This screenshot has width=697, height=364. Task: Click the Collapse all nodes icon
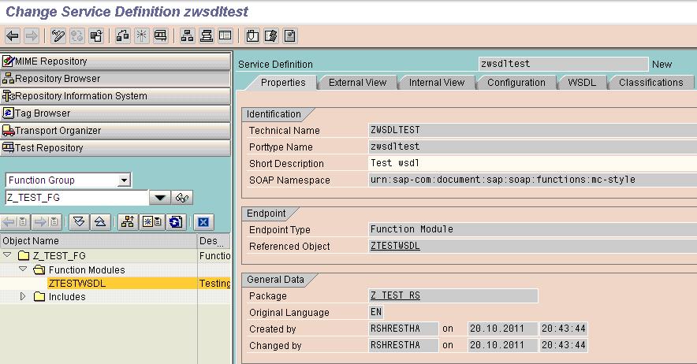click(x=100, y=221)
